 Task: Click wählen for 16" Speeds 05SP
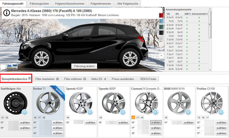(90, 123)
